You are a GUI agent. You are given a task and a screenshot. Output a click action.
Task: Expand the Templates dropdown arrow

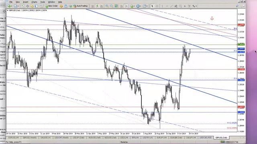(x=147, y=6)
